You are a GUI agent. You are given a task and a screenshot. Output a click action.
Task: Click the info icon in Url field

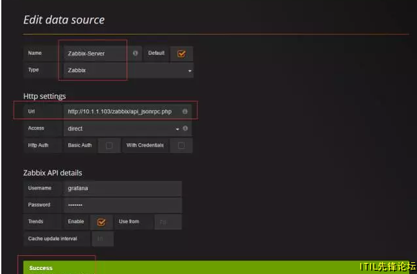(185, 111)
